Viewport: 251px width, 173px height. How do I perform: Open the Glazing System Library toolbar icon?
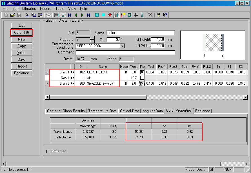[x=116, y=15]
